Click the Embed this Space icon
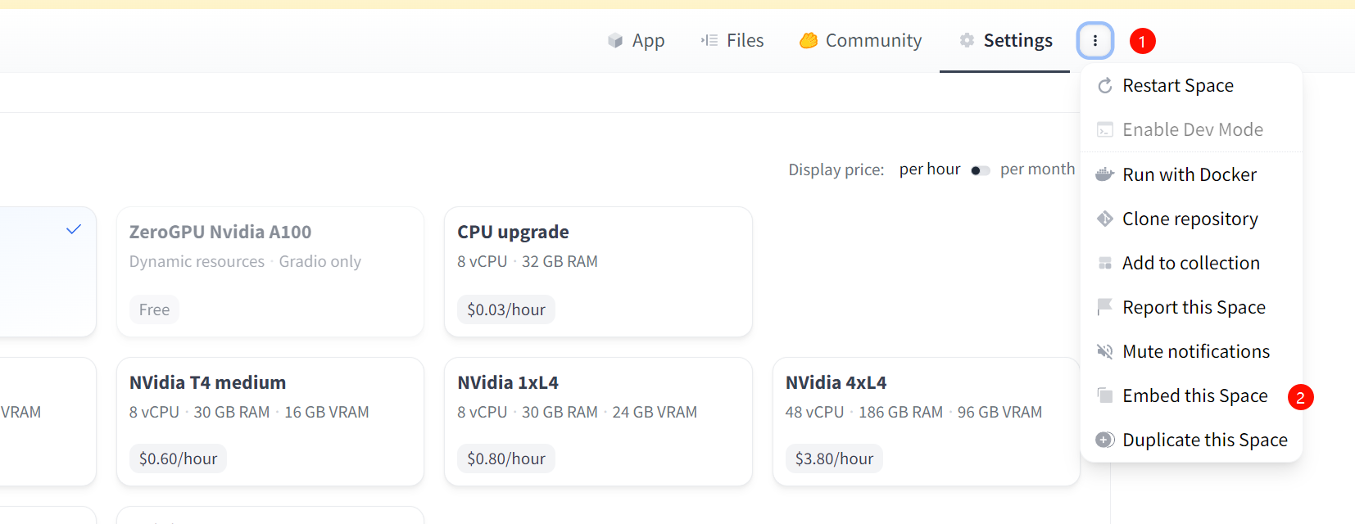Viewport: 1355px width, 524px height. coord(1105,395)
